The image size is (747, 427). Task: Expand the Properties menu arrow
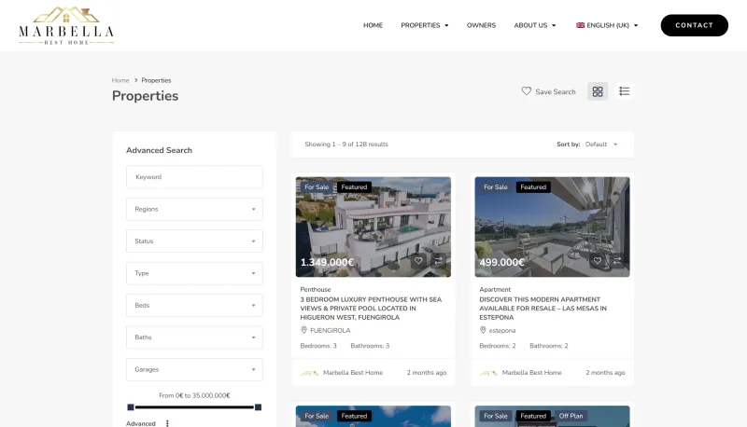click(x=446, y=26)
